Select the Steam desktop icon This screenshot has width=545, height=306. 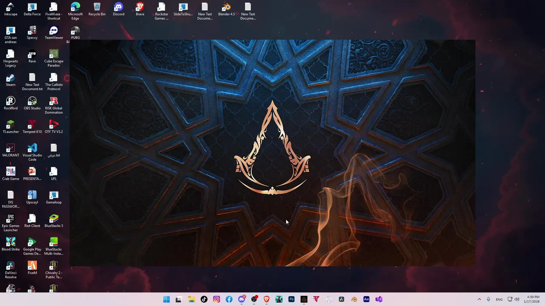pyautogui.click(x=11, y=80)
